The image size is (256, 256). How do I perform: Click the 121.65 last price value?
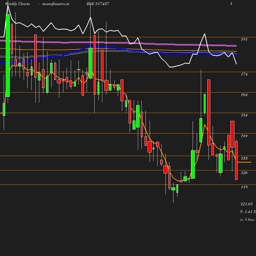(x=246, y=204)
